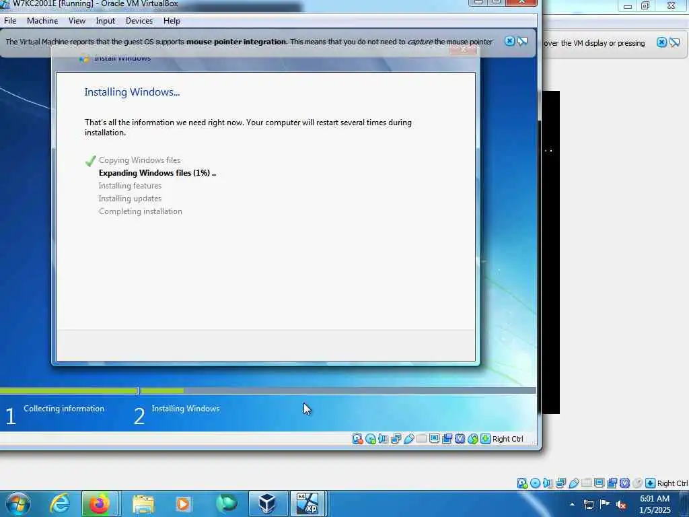Click the don't-show-again icon on the background VM notification
Image resolution: width=689 pixels, height=517 pixels.
(x=675, y=42)
